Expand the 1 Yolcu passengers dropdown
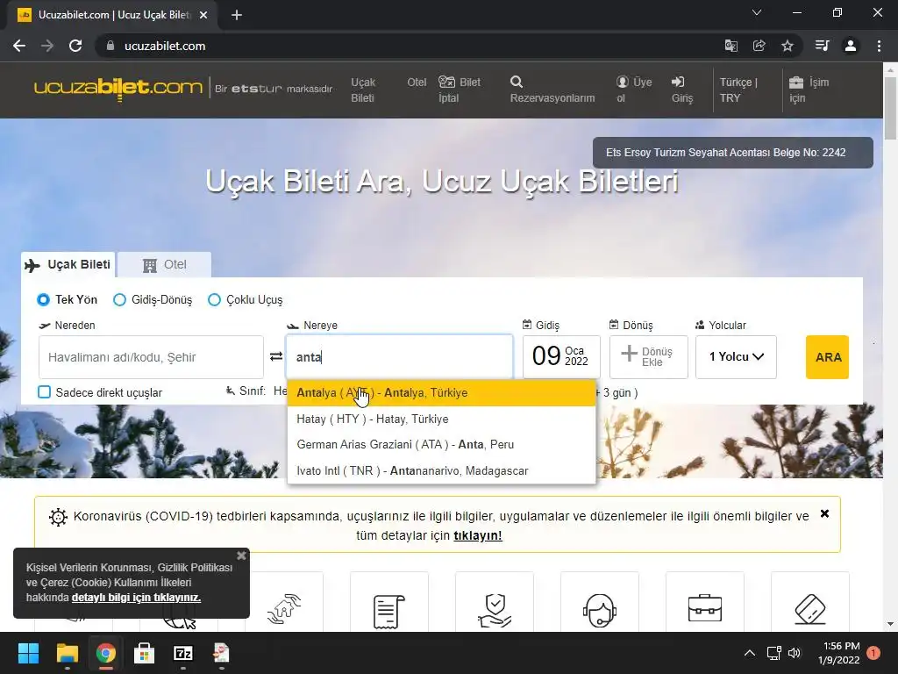The width and height of the screenshot is (898, 674). coord(736,357)
